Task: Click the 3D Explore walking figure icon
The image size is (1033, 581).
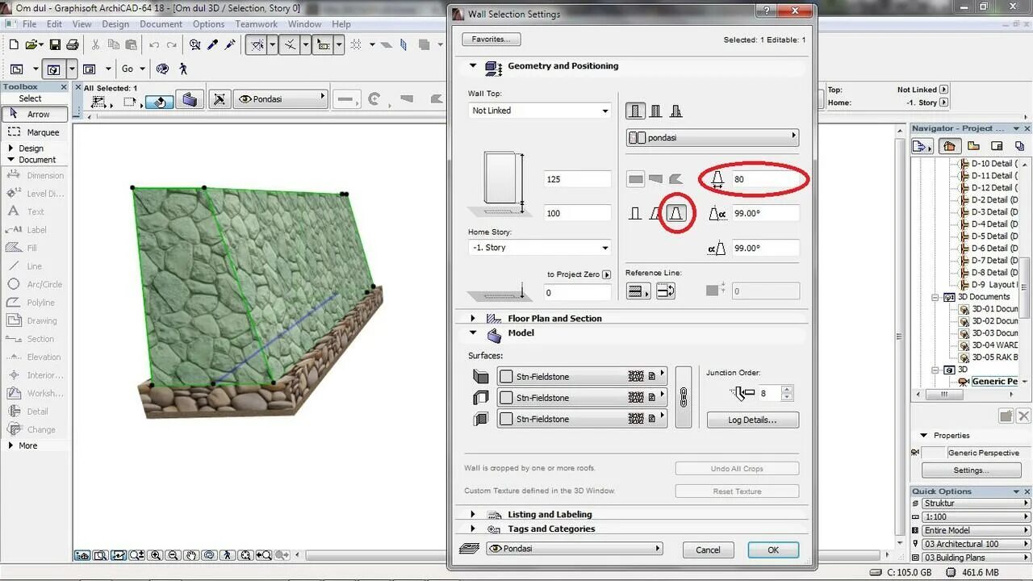Action: [x=183, y=69]
